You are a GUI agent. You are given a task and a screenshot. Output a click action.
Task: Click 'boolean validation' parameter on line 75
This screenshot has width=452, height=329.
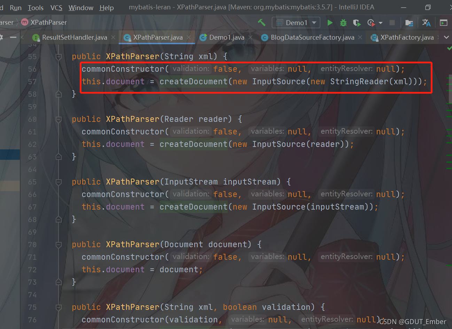tap(266, 307)
